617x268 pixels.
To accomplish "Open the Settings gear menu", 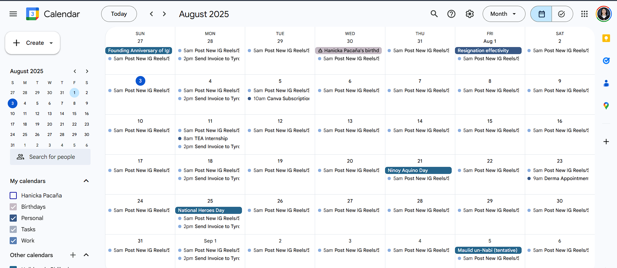I will tap(470, 14).
